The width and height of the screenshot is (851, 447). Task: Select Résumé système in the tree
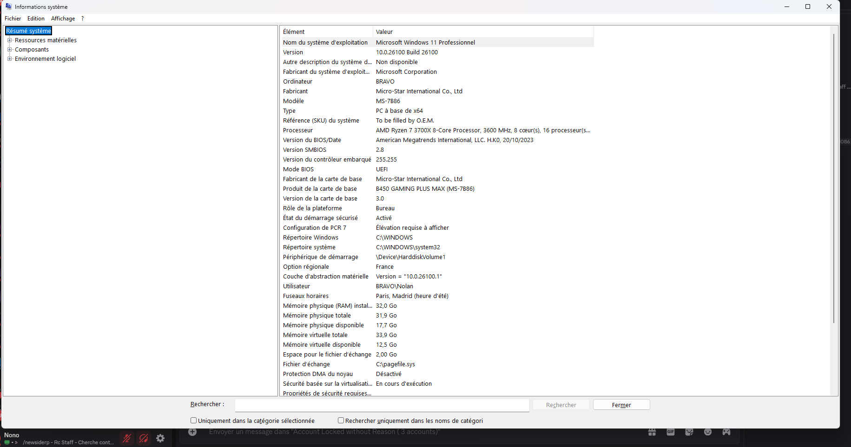29,31
